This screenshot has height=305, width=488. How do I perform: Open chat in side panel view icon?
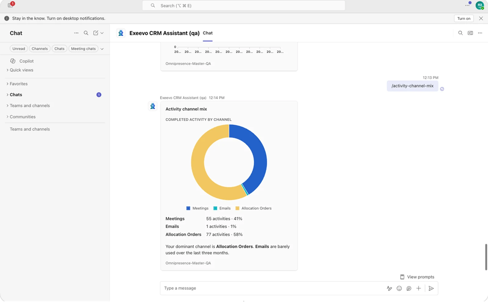point(470,33)
